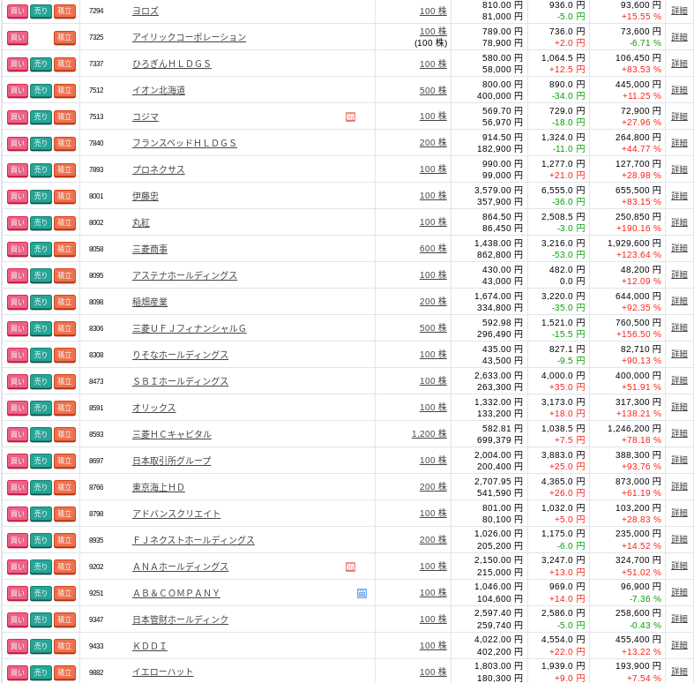Open the フランスベッドHLDGS stock link
The height and width of the screenshot is (683, 694).
click(184, 144)
